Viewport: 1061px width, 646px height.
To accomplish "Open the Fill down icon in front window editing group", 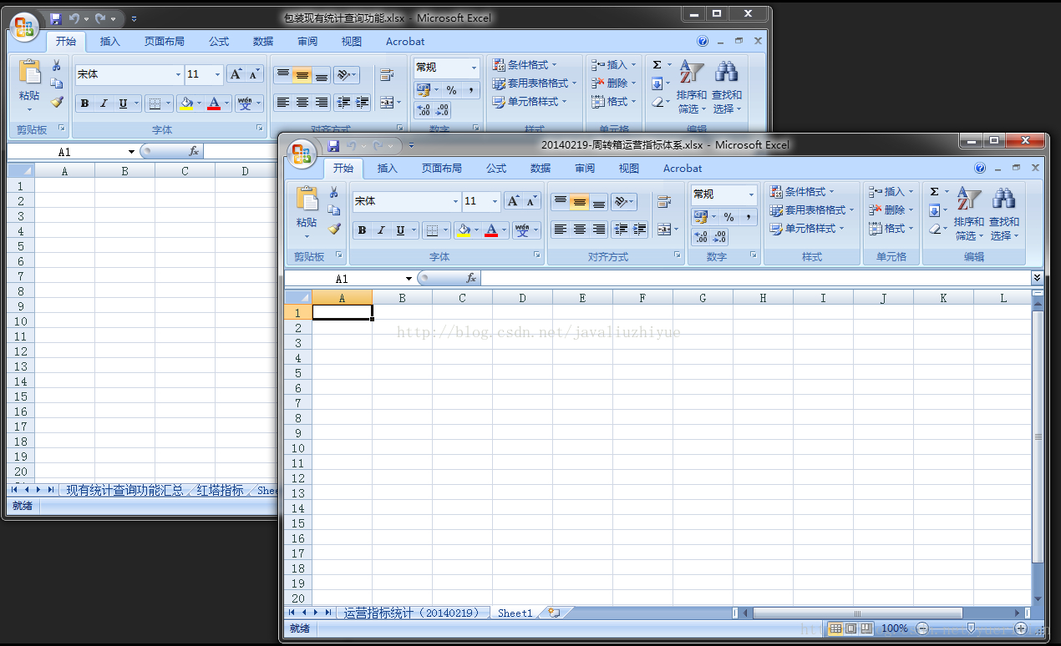I will (x=935, y=210).
